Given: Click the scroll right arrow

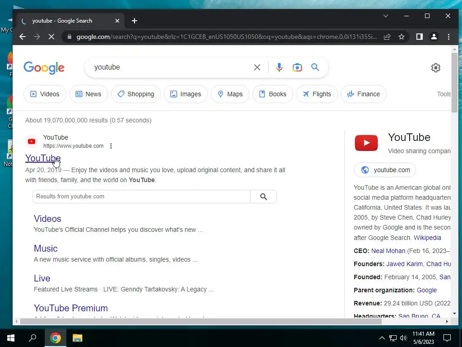Looking at the screenshot, I should 447,321.
